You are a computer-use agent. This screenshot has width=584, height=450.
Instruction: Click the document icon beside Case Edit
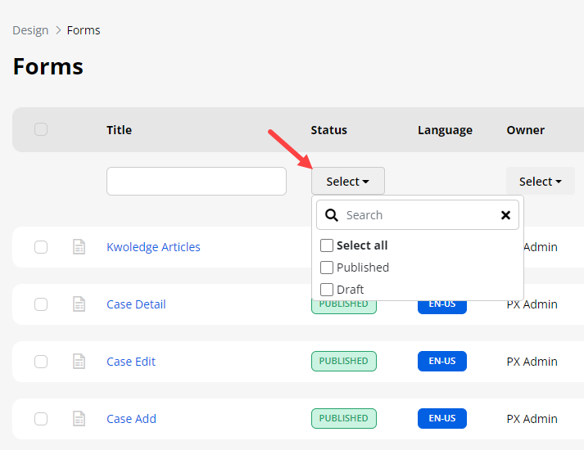(x=79, y=362)
